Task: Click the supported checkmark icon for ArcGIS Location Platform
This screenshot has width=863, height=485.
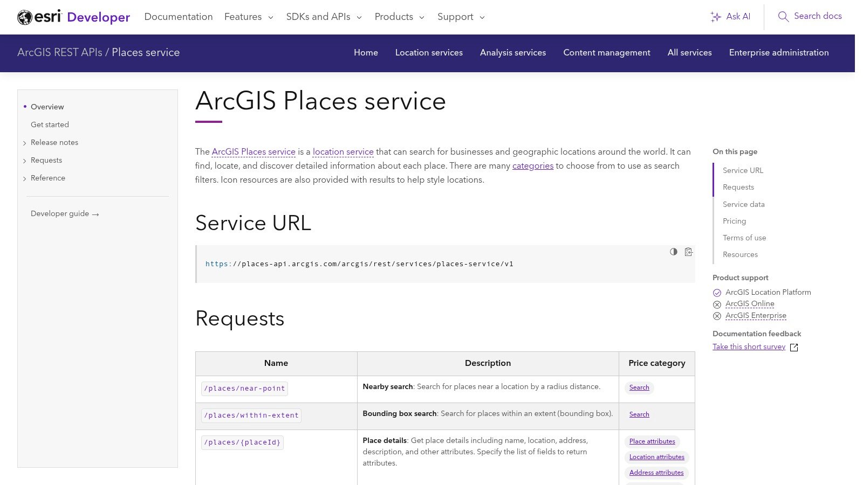Action: (717, 293)
